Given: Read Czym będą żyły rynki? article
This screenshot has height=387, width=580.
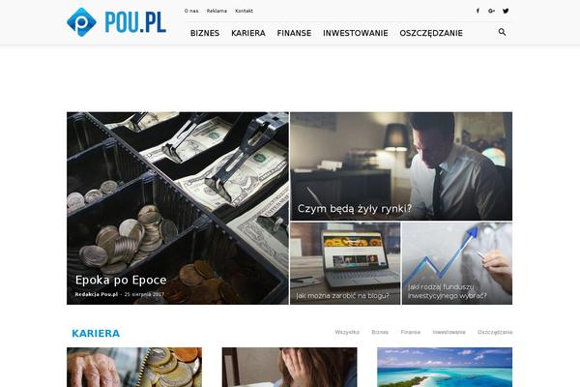Looking at the screenshot, I should (x=355, y=209).
